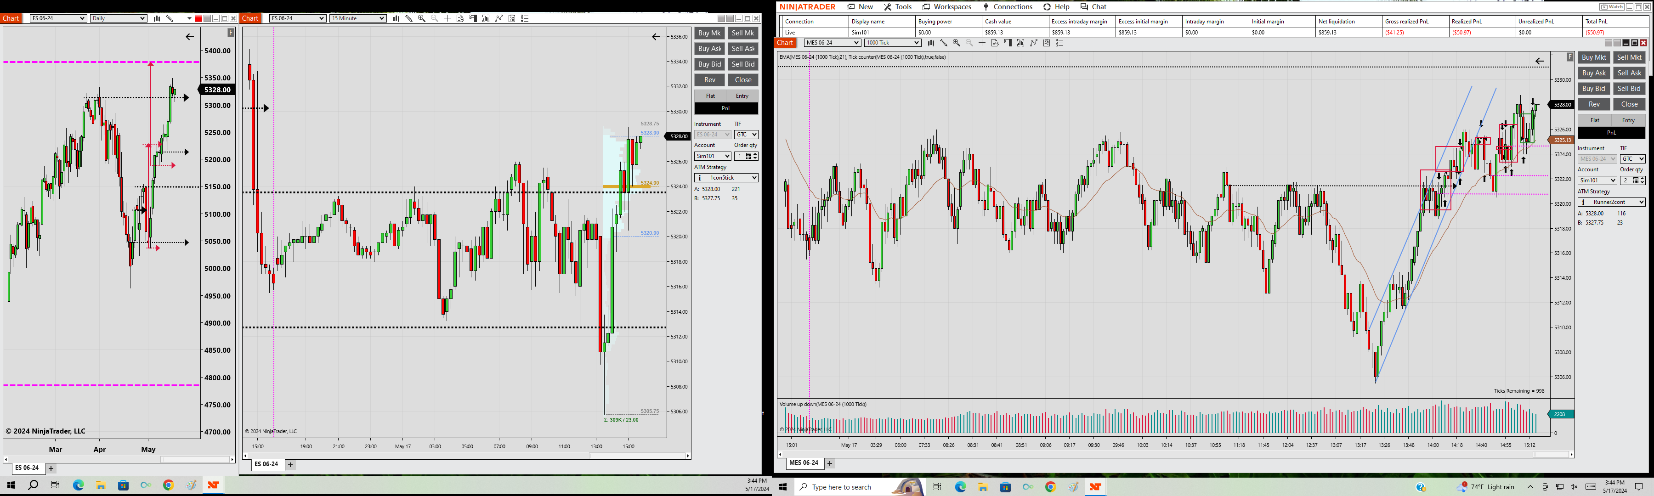This screenshot has width=1654, height=496.
Task: Activate crosshair cursor on 1000 Tick chart
Action: click(982, 43)
